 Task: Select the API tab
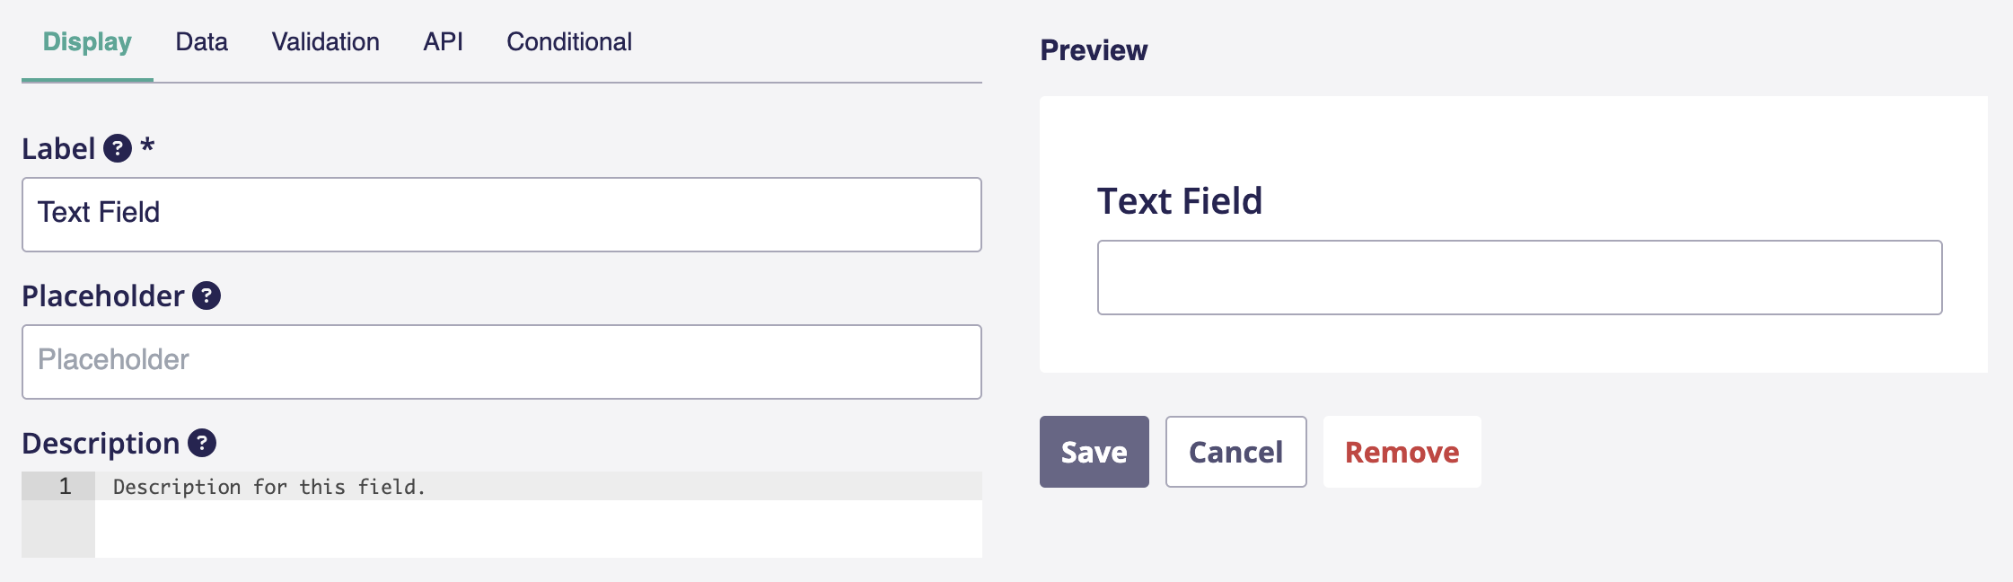pos(443,42)
